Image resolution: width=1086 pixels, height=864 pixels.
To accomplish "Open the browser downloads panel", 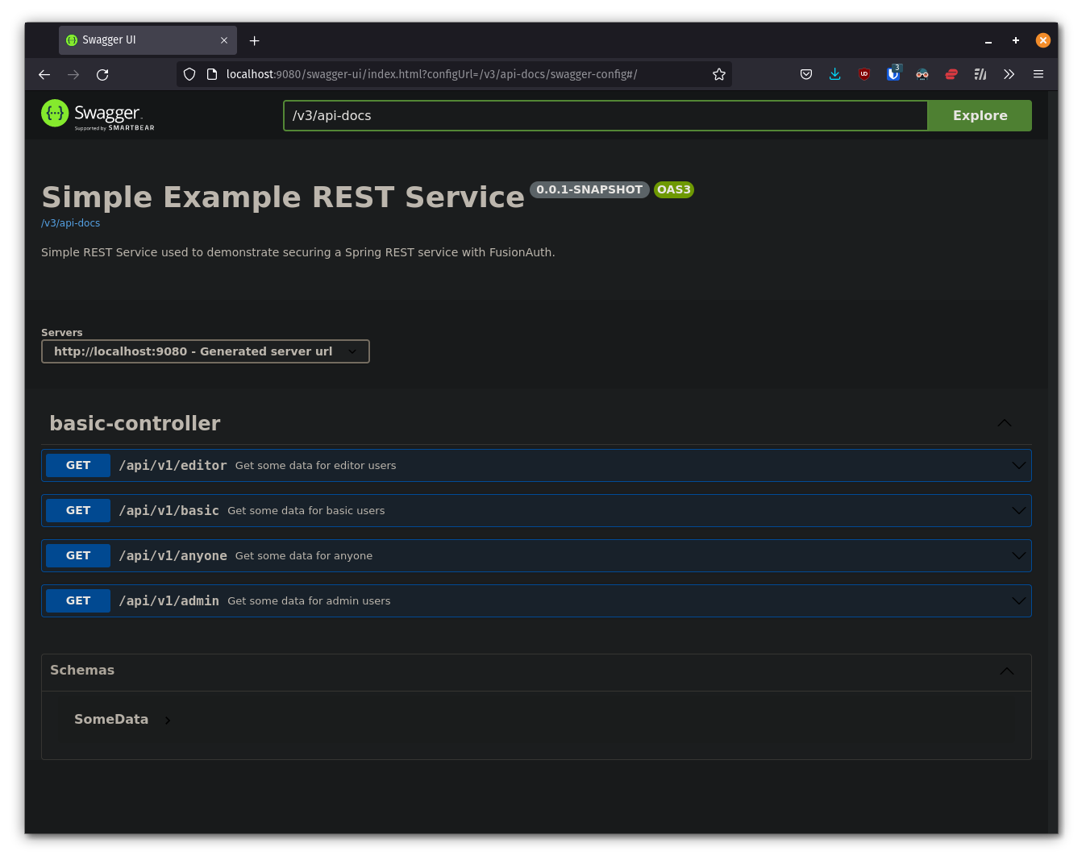I will click(x=835, y=74).
